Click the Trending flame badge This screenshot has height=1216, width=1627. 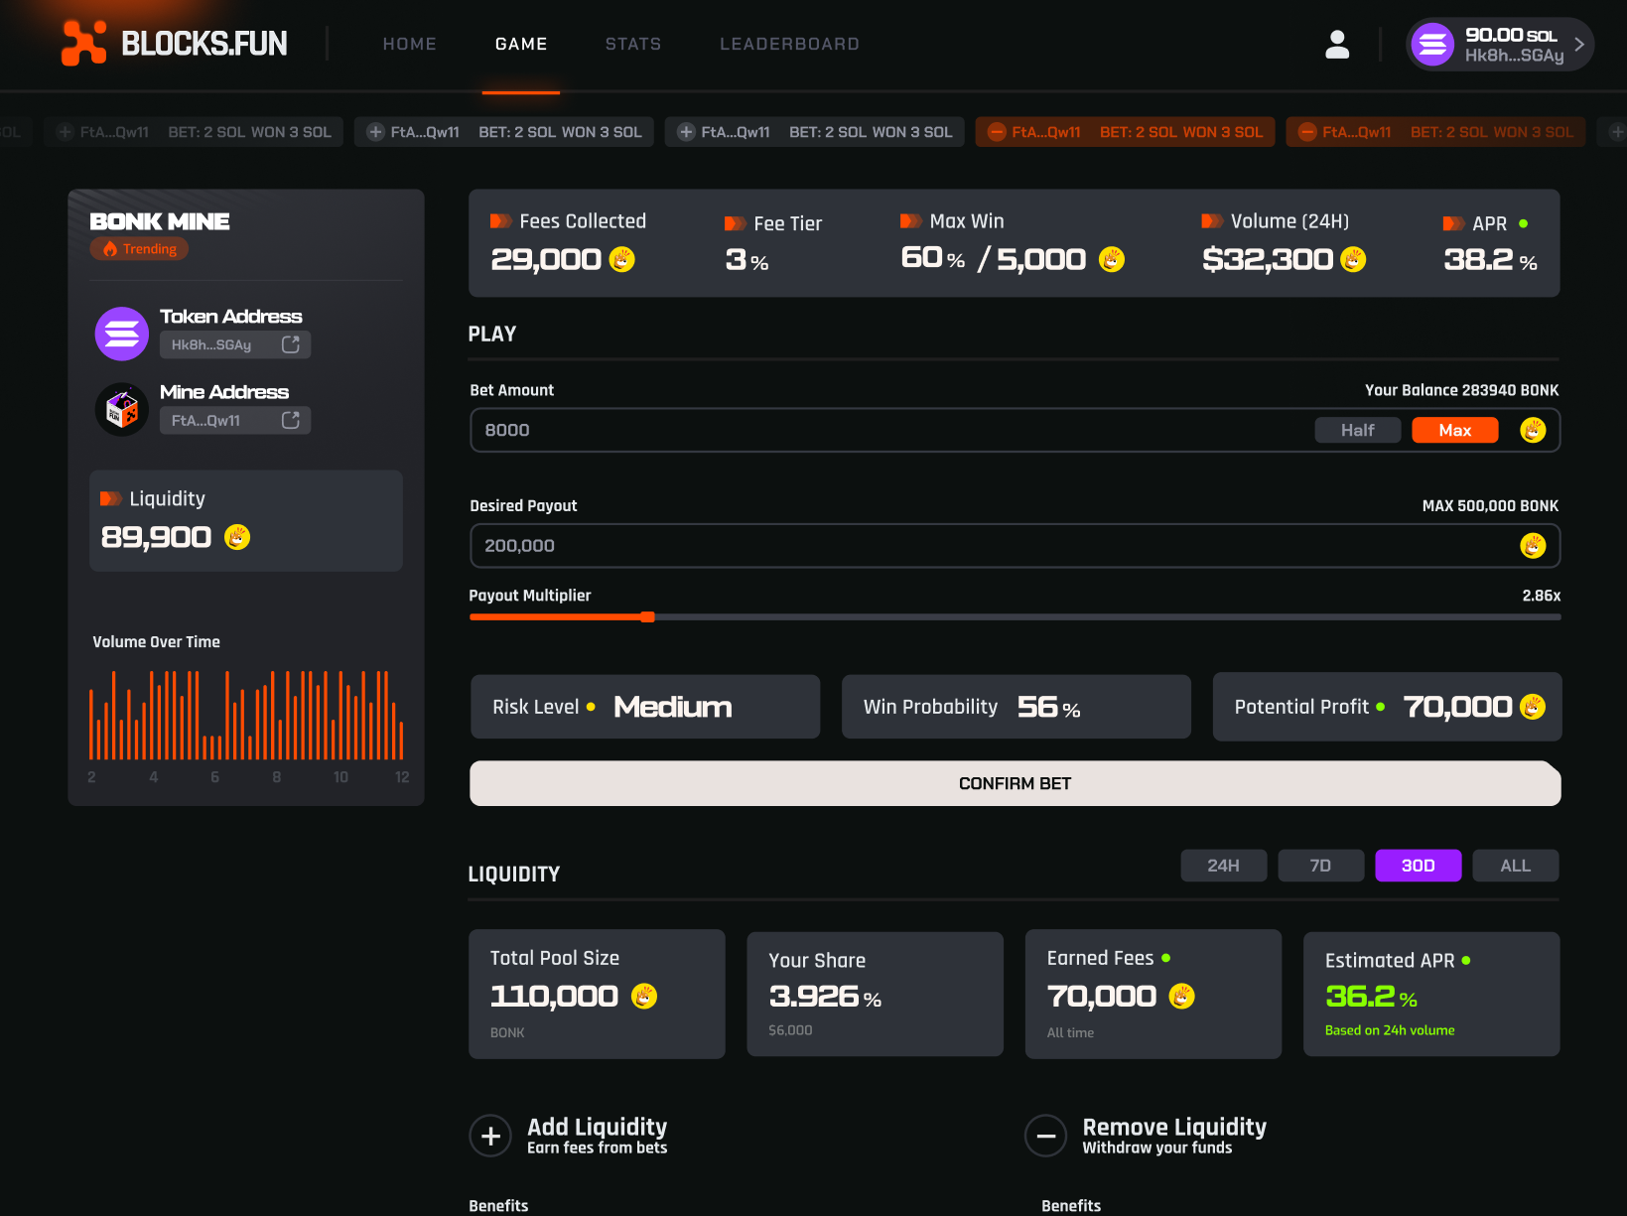[x=138, y=248]
